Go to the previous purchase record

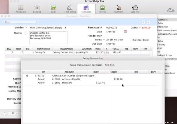pos(143,22)
